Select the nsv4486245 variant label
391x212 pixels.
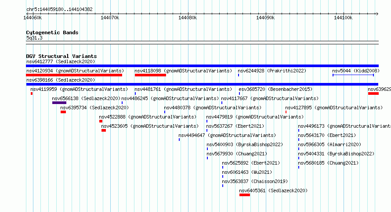tap(170, 98)
